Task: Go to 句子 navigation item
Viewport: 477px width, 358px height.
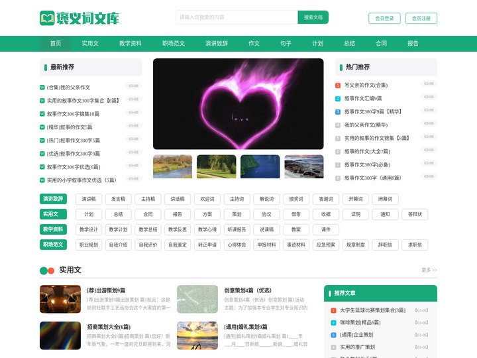Action: coord(286,44)
